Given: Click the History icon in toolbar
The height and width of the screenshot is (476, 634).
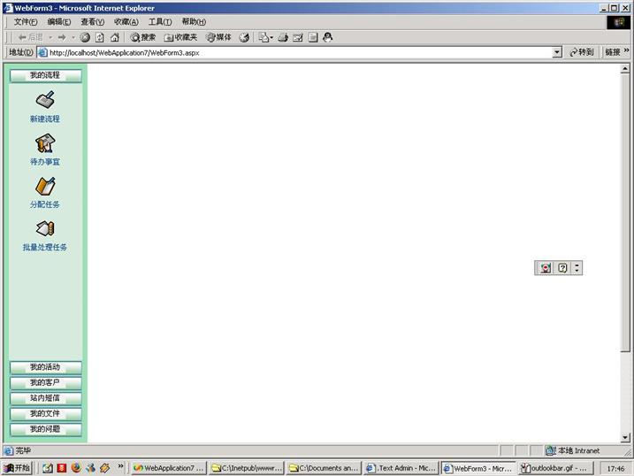Looking at the screenshot, I should click(x=244, y=37).
